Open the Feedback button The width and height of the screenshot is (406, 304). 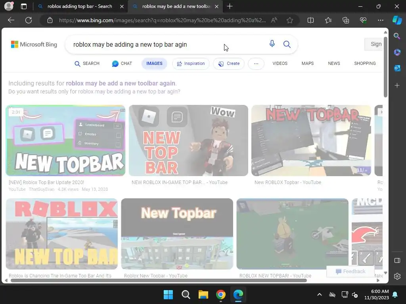pos(350,272)
